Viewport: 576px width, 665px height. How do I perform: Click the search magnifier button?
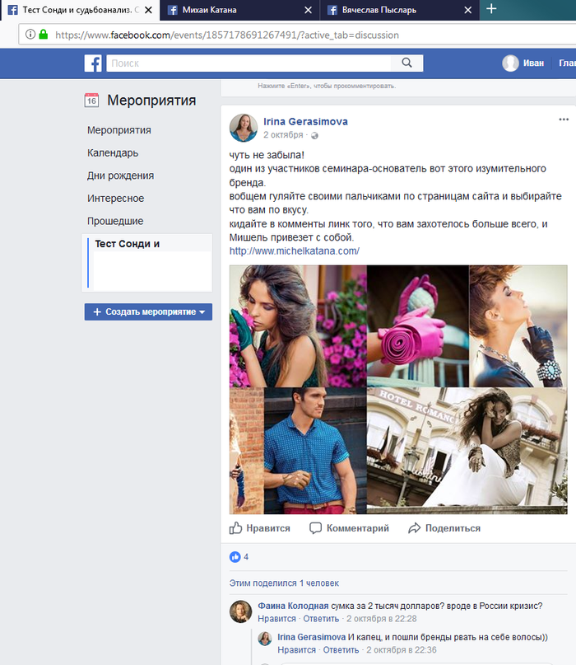click(x=406, y=63)
